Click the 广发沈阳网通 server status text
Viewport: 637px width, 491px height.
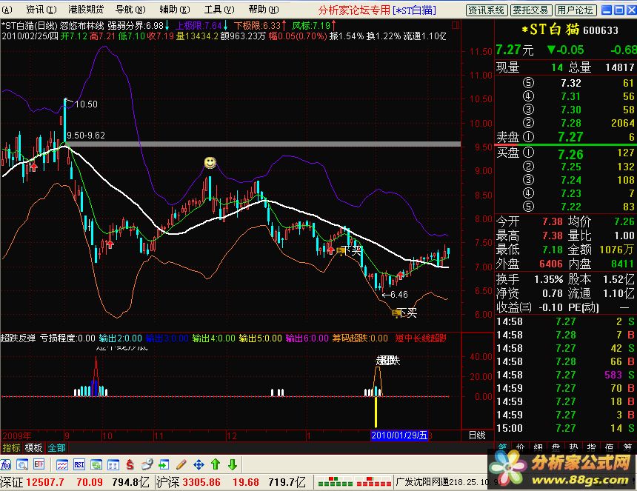click(446, 482)
